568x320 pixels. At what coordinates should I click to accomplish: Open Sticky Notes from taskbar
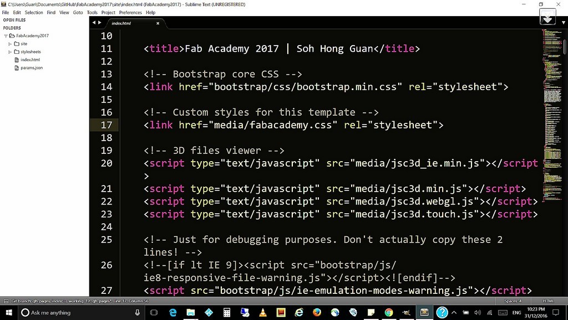(x=371, y=312)
